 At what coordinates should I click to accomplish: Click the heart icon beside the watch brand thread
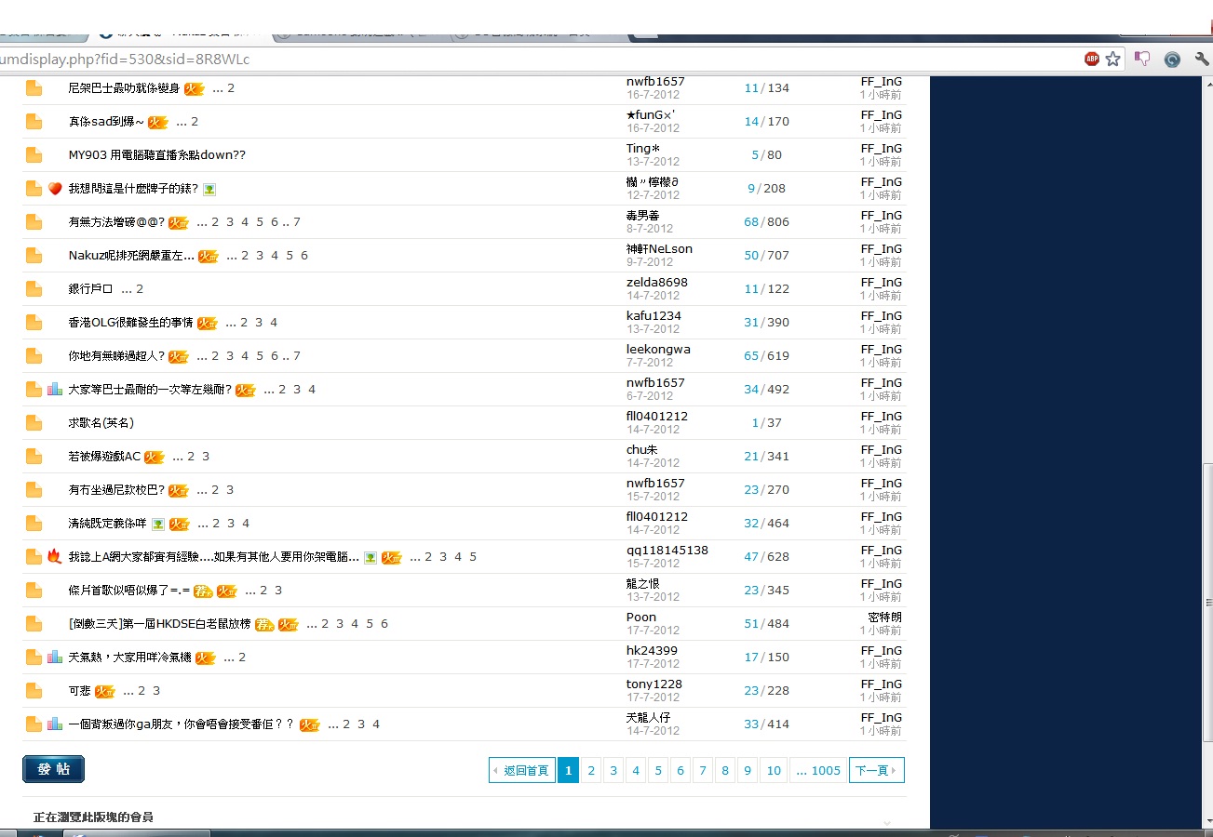[55, 189]
